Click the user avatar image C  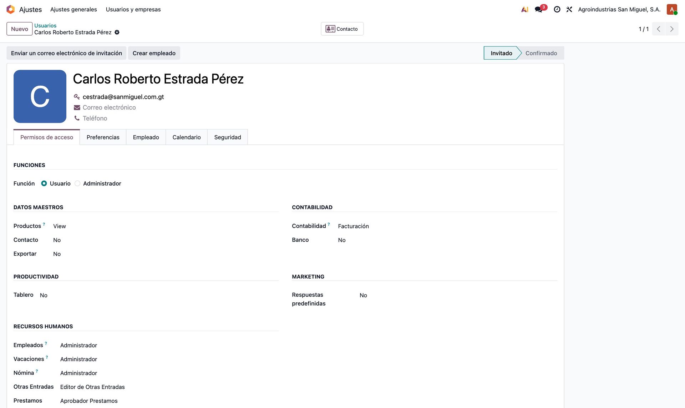40,96
